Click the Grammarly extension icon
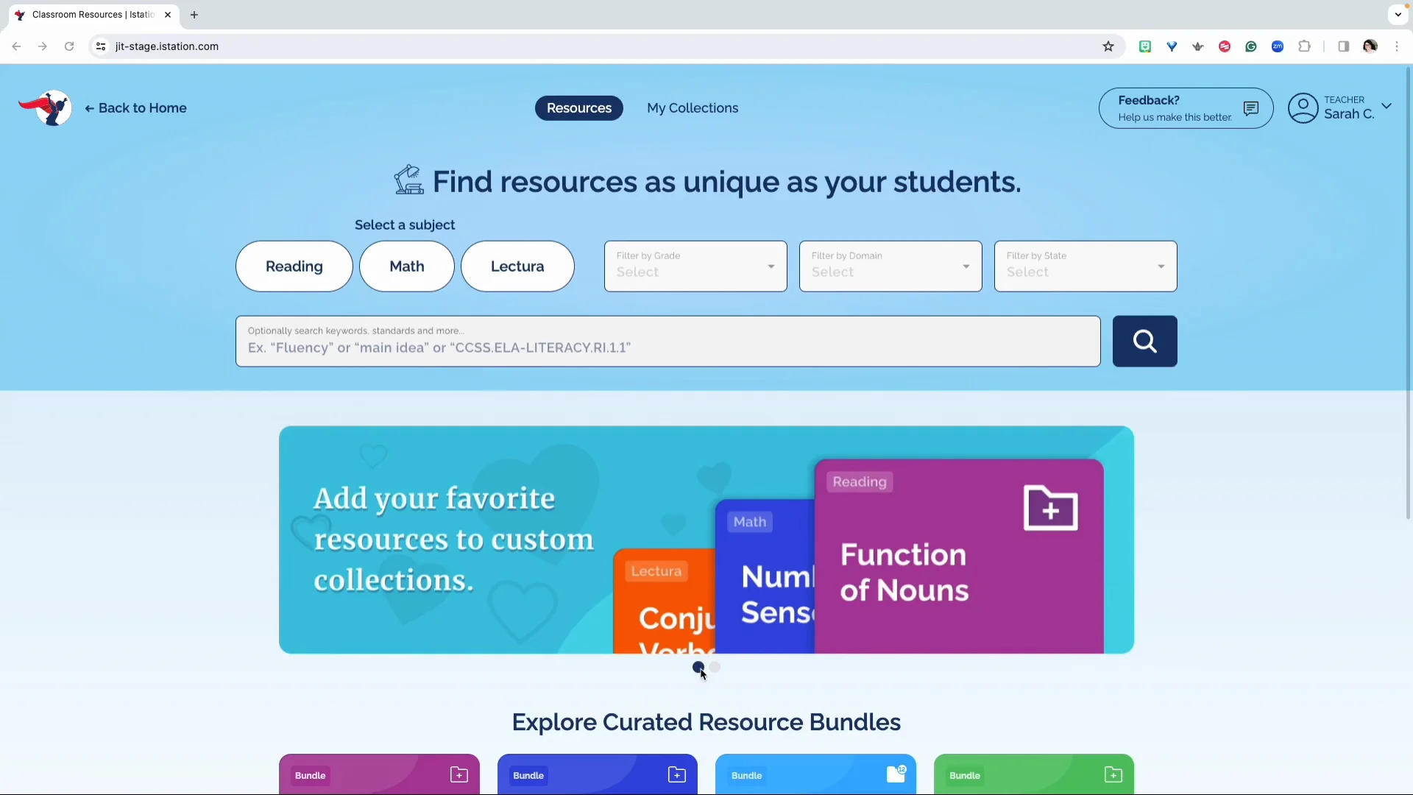 click(1251, 46)
